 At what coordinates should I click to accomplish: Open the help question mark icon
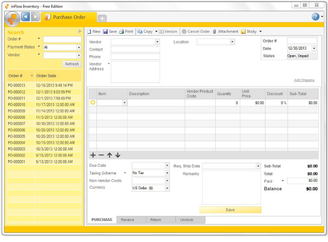coord(316,16)
